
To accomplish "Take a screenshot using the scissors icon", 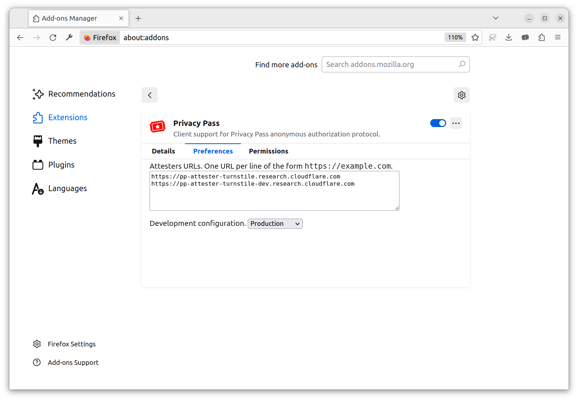I will click(x=493, y=37).
